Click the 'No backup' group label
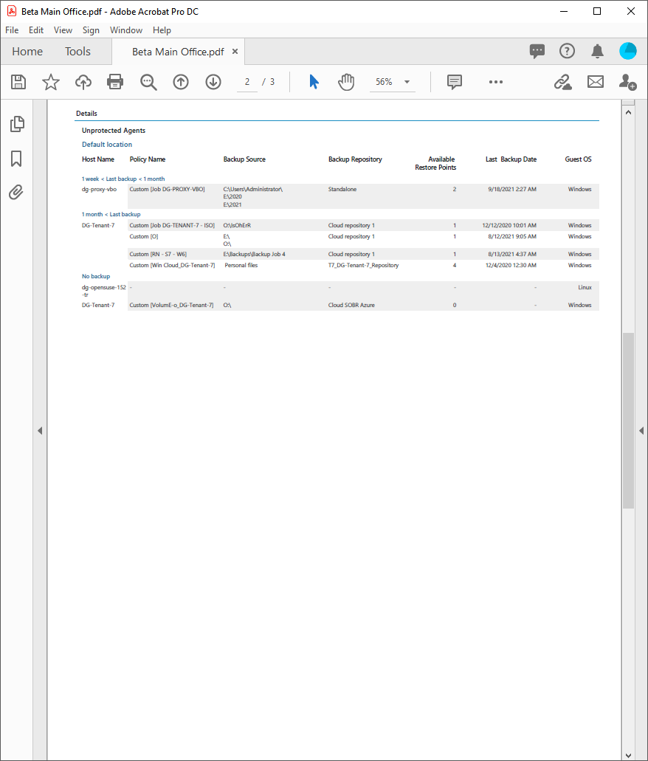The height and width of the screenshot is (761, 648). tap(96, 276)
